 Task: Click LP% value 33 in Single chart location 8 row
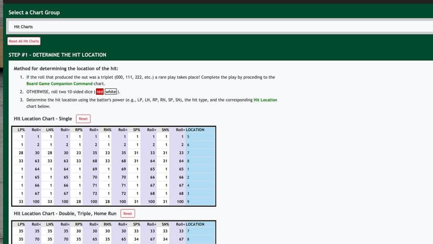coord(21,161)
